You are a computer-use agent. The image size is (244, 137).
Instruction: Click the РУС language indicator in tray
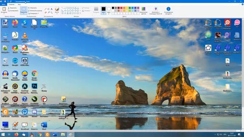(225, 134)
